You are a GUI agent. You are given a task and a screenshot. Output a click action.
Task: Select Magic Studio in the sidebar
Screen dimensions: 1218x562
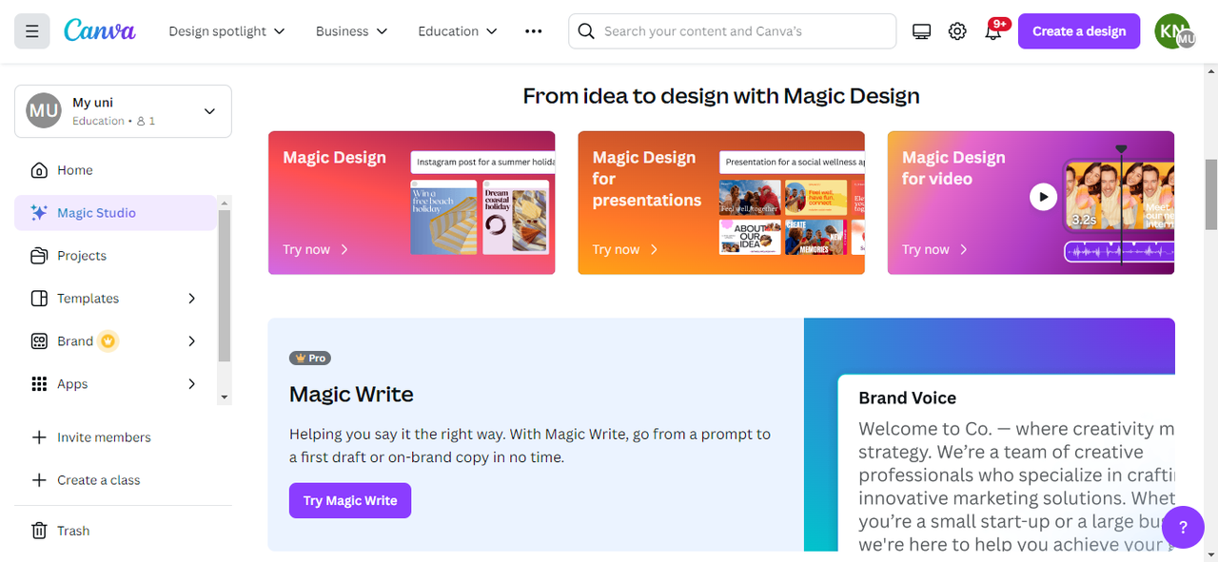(x=115, y=213)
